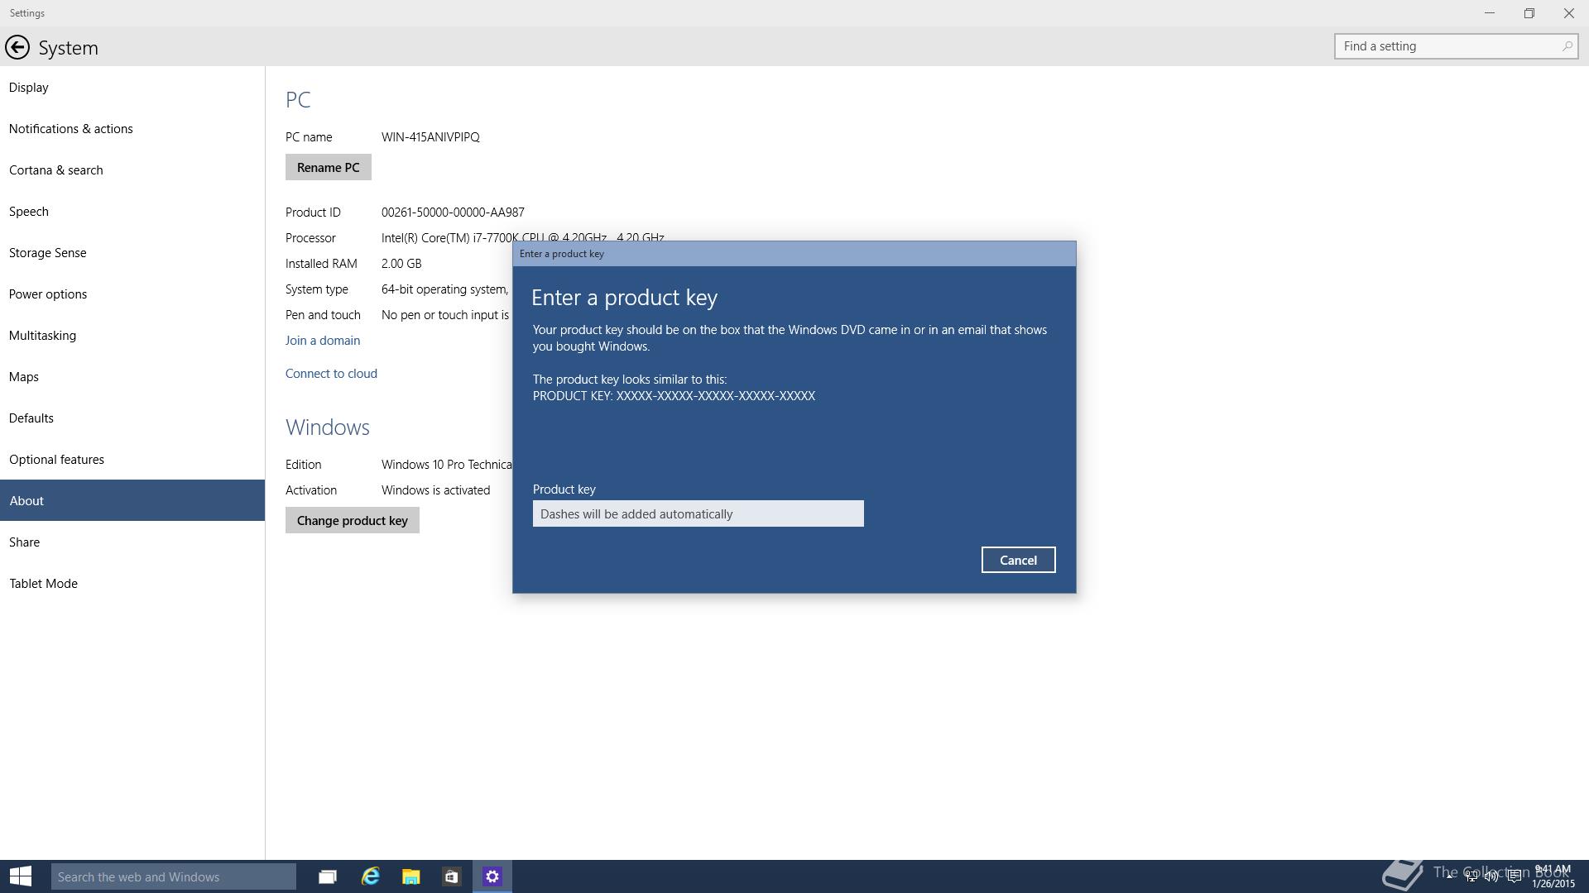Open Task View from the taskbar
This screenshot has width=1589, height=893.
[328, 876]
